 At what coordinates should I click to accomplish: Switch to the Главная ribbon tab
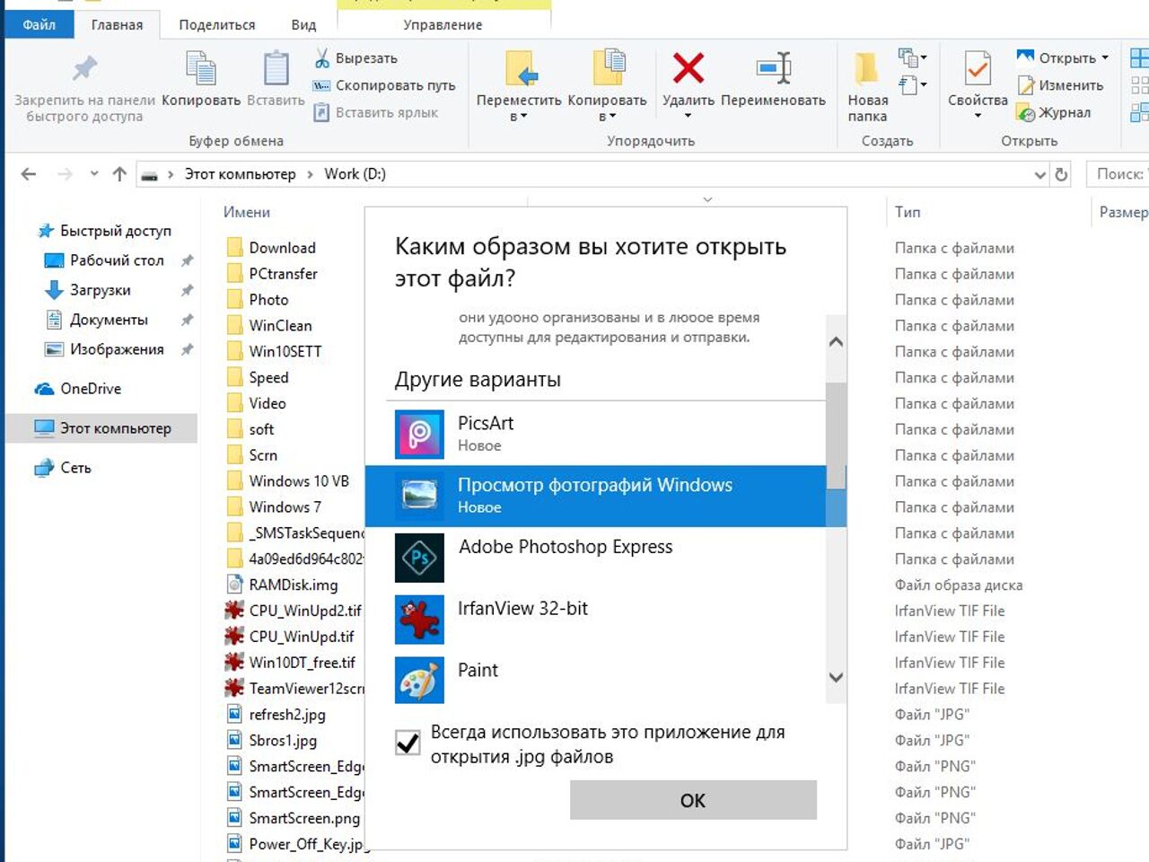click(x=117, y=25)
